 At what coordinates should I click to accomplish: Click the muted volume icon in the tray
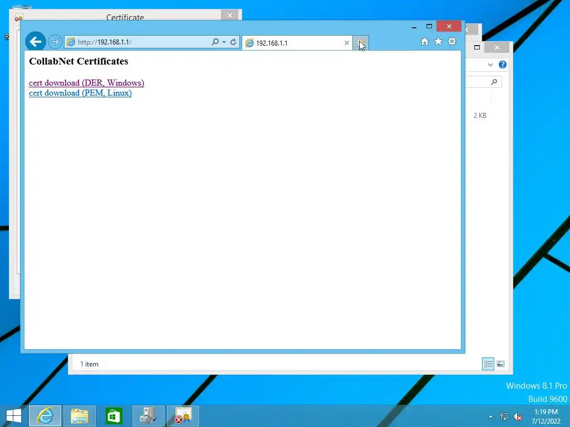[517, 416]
